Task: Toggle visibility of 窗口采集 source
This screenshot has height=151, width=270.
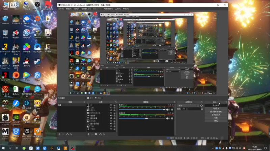Action: coord(111,118)
